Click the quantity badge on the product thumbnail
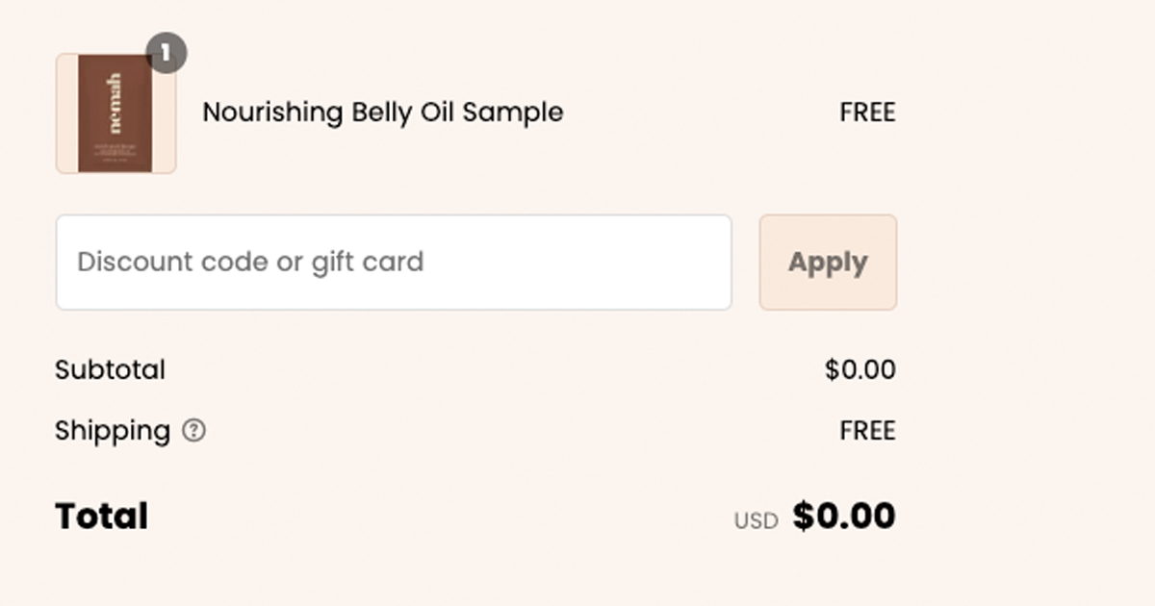The height and width of the screenshot is (606, 1155). (x=166, y=53)
